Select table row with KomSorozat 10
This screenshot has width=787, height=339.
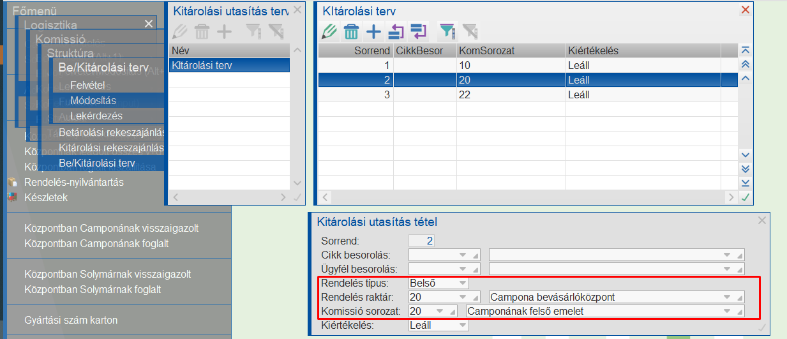point(527,65)
